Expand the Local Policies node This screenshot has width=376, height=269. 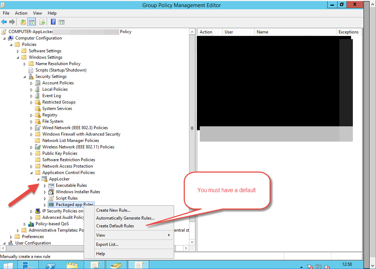[31, 89]
